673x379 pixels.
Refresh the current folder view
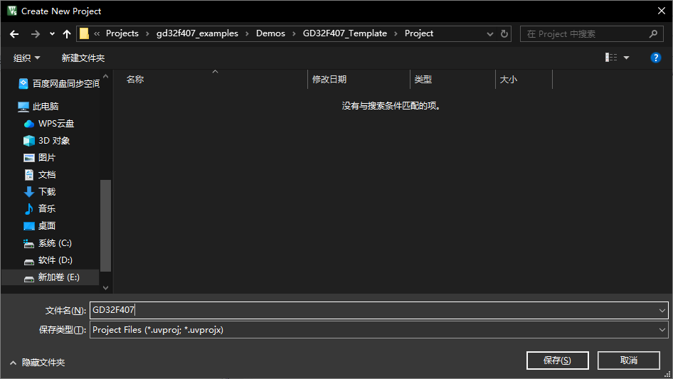click(504, 34)
